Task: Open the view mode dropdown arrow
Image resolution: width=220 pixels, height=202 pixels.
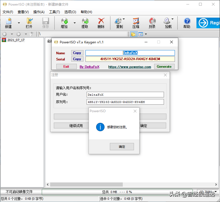Action: 146,34
